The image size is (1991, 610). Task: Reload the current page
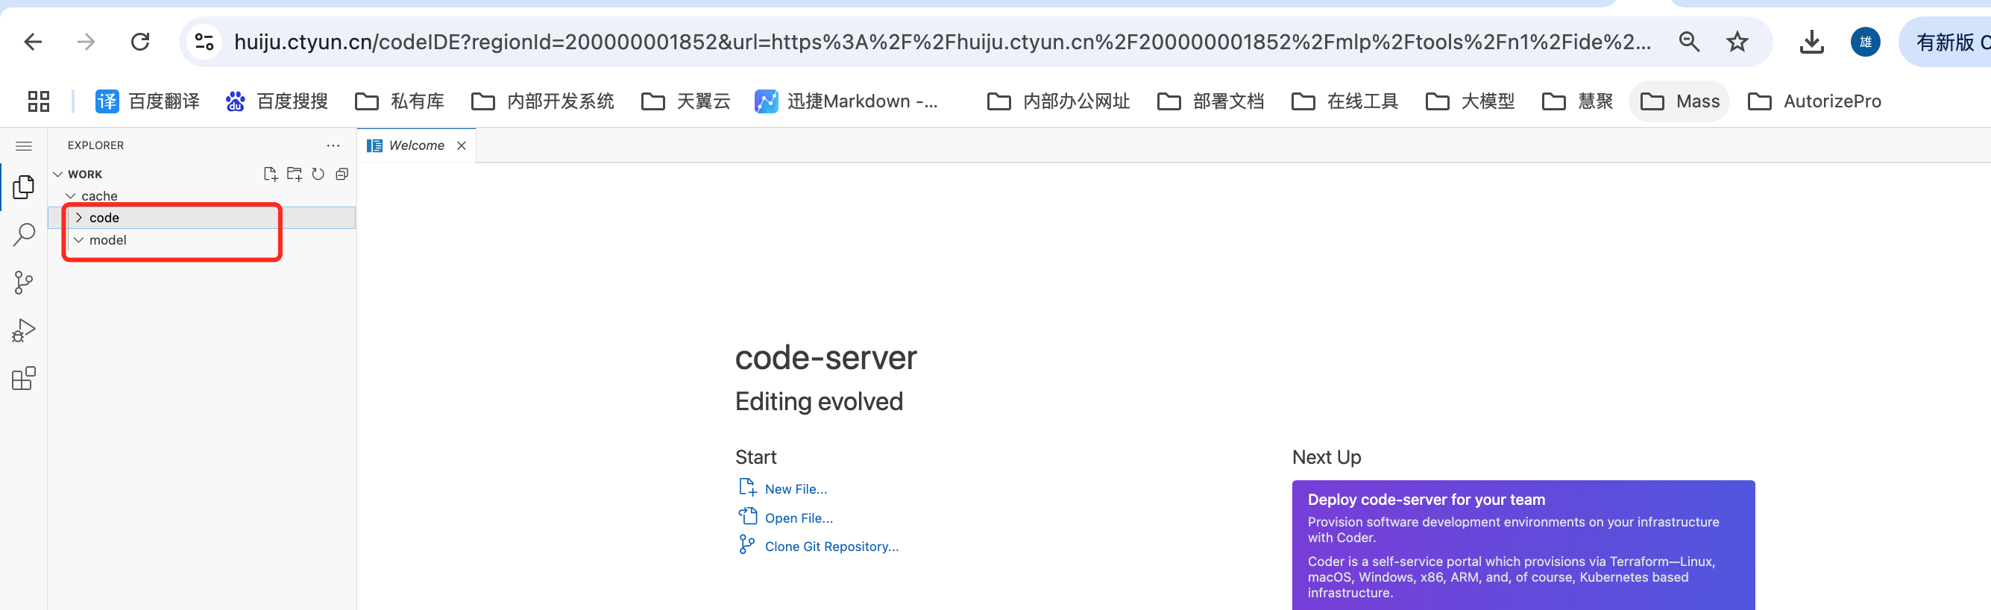pyautogui.click(x=140, y=42)
